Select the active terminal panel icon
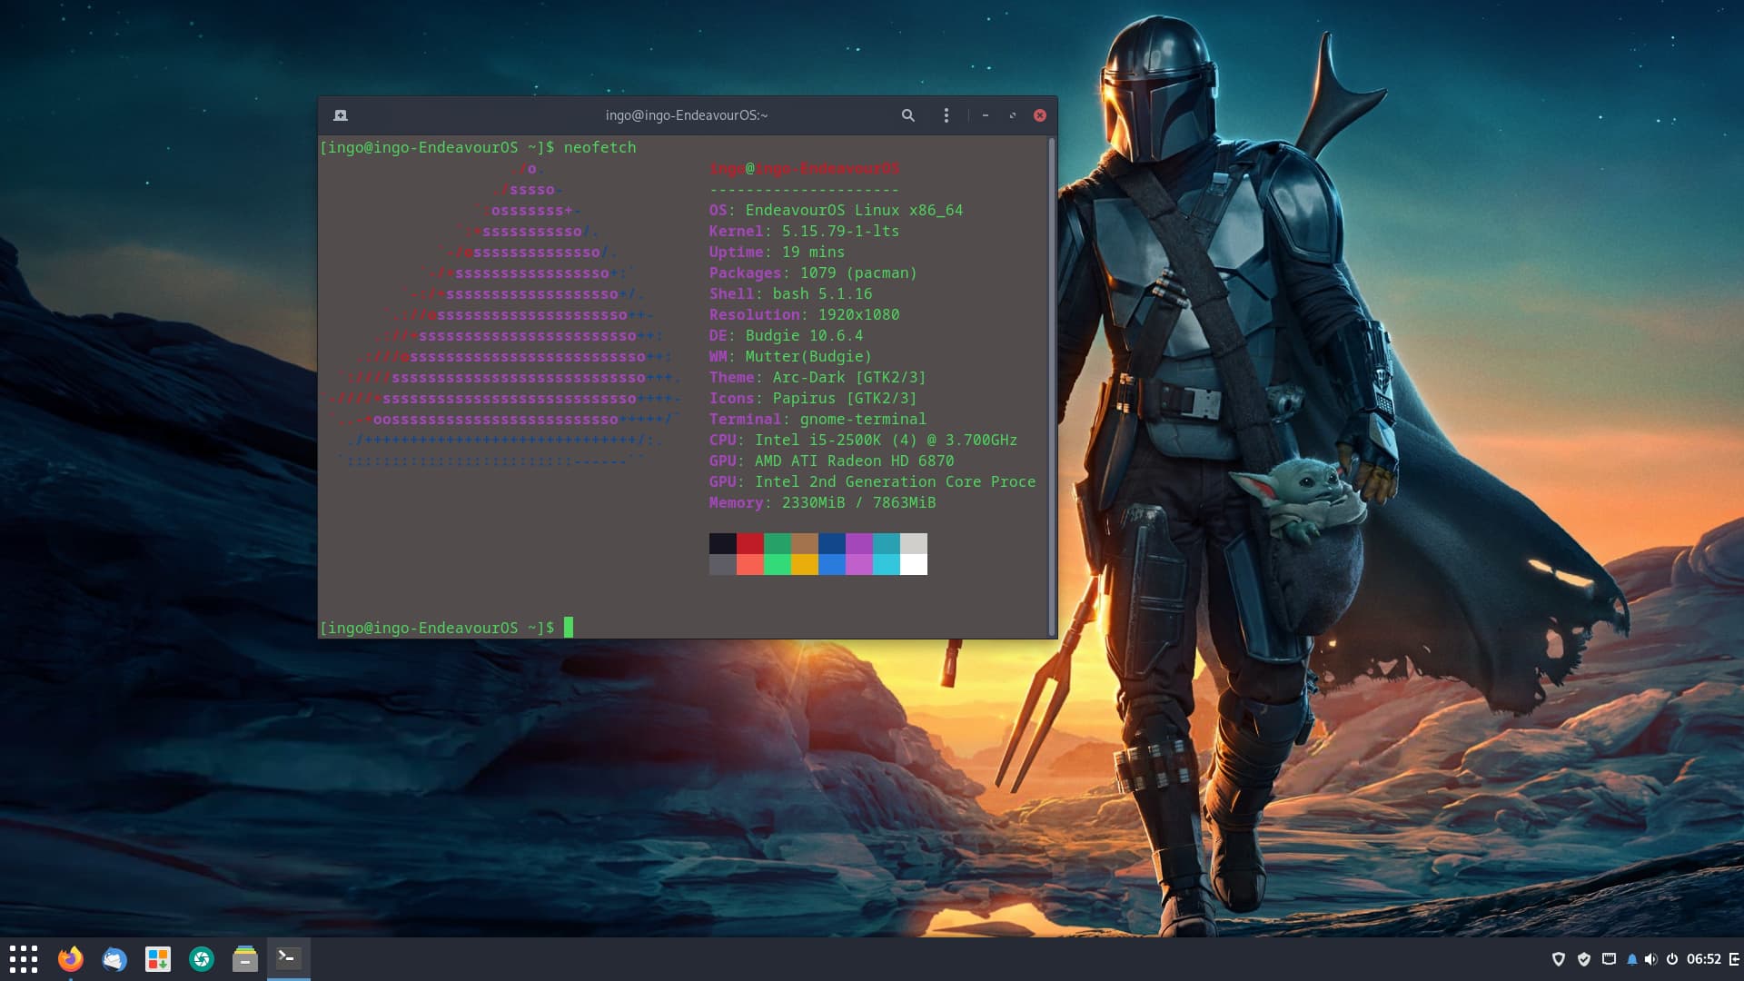Image resolution: width=1744 pixels, height=981 pixels. tap(289, 958)
